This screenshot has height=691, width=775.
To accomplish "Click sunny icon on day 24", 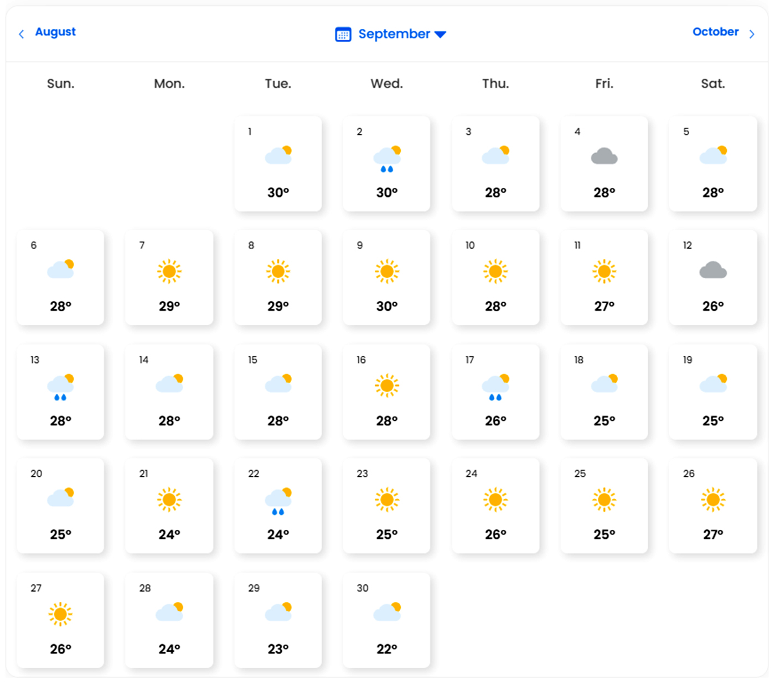I will [496, 500].
